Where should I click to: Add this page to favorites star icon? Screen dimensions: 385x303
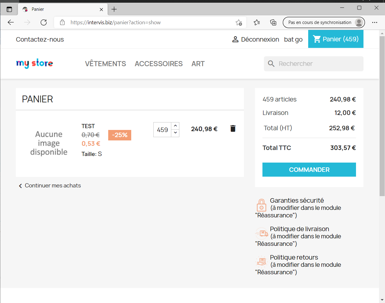[x=239, y=22]
